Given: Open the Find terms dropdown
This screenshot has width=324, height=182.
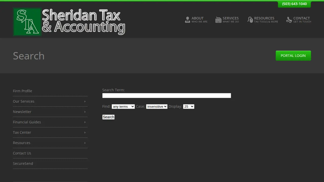Looking at the screenshot, I should pyautogui.click(x=123, y=107).
